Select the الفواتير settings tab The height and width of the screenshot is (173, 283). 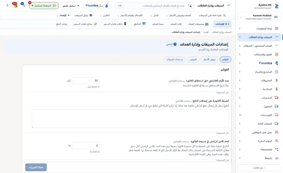[x=225, y=59]
